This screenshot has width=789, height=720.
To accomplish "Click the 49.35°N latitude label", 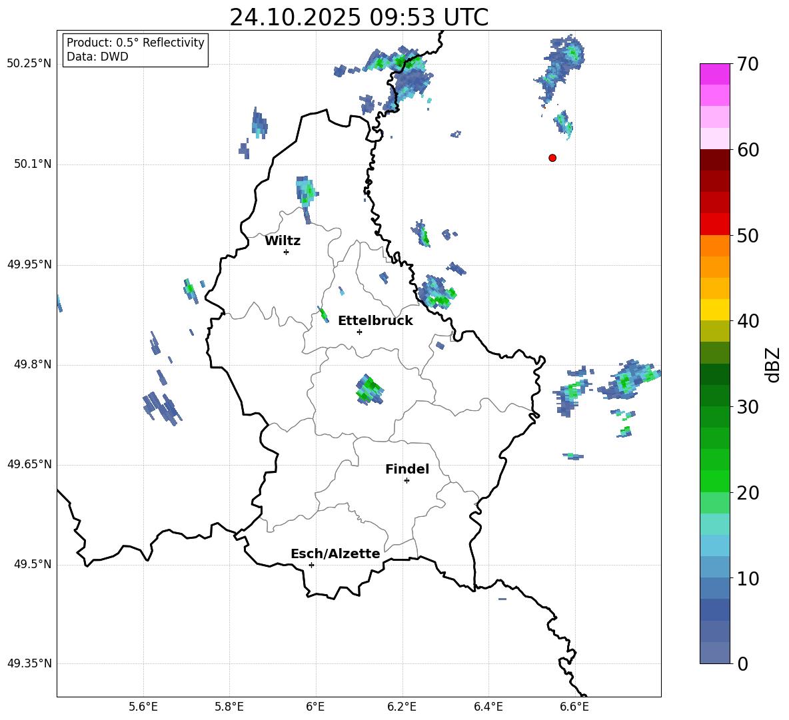I will (x=29, y=663).
